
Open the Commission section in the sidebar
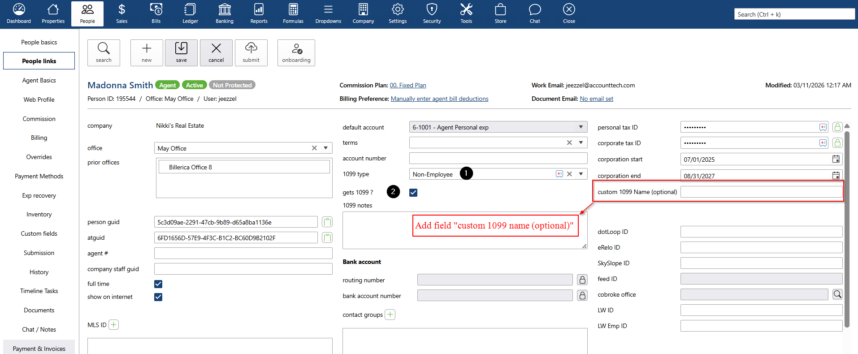point(39,119)
